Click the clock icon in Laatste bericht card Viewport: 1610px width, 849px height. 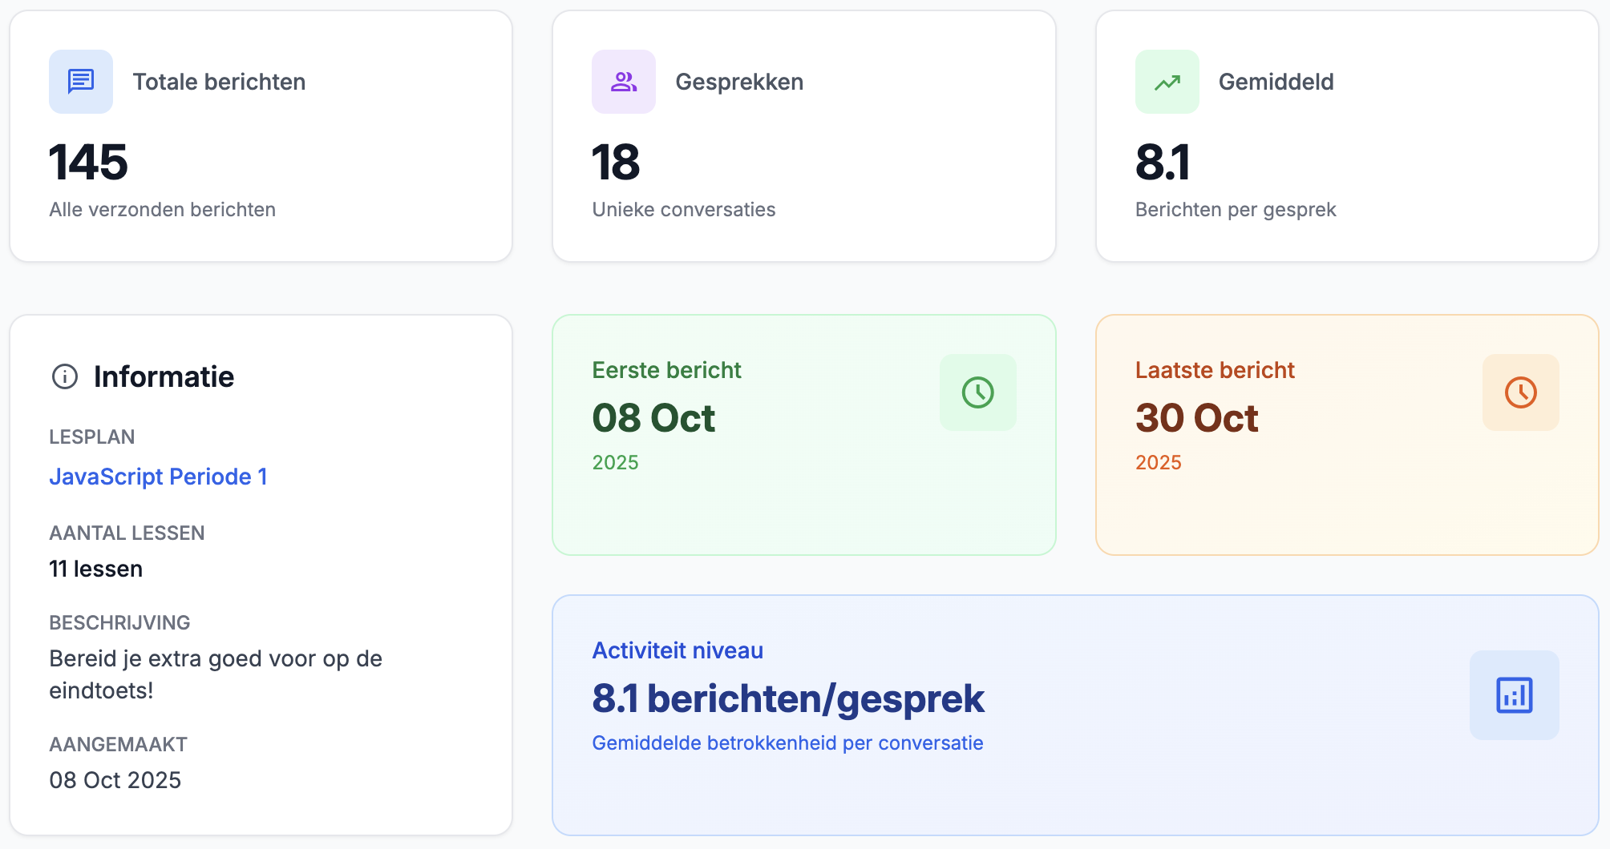pos(1520,392)
